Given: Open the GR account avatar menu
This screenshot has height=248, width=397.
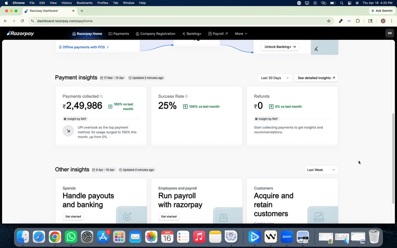Looking at the screenshot, I should [390, 33].
